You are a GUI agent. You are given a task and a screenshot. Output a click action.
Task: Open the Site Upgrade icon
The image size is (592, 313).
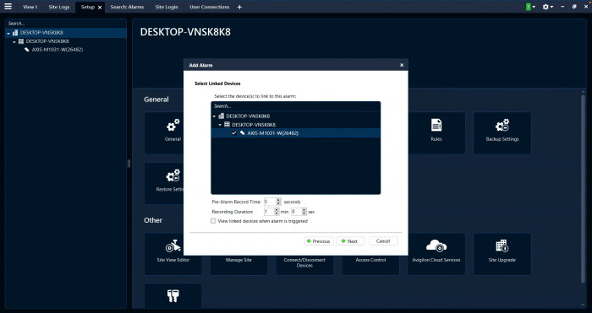click(502, 246)
